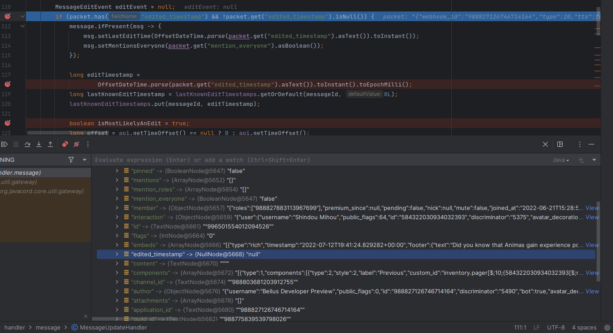Open the debug panel Layout Settings icon
Image resolution: width=613 pixels, height=333 pixels.
[560, 144]
